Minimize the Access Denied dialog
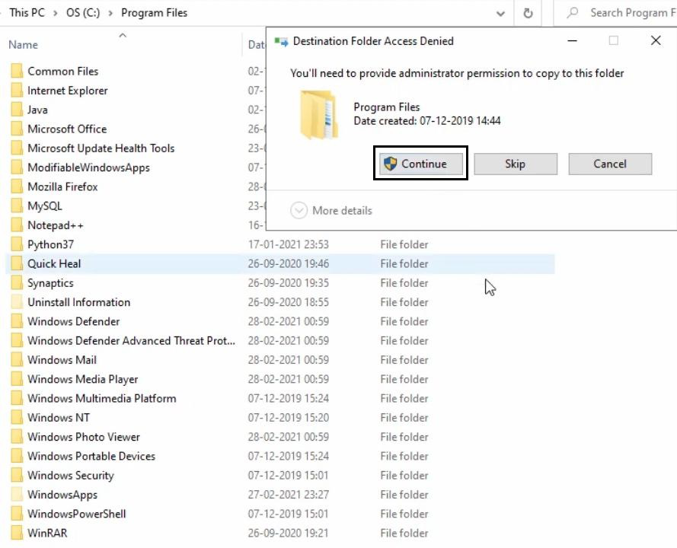 point(572,40)
